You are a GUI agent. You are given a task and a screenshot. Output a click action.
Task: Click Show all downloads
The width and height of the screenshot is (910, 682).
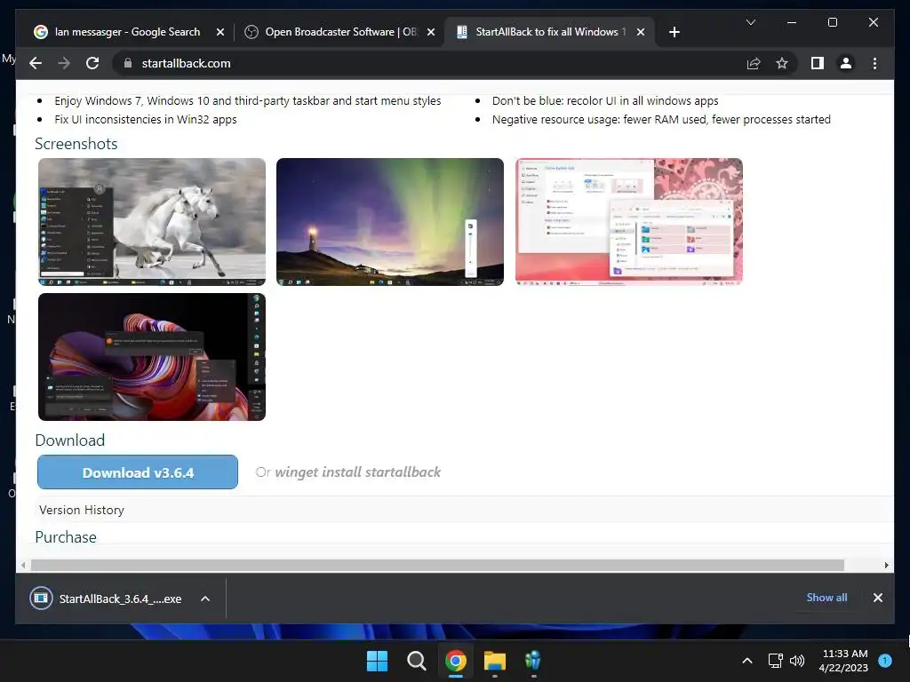[826, 598]
